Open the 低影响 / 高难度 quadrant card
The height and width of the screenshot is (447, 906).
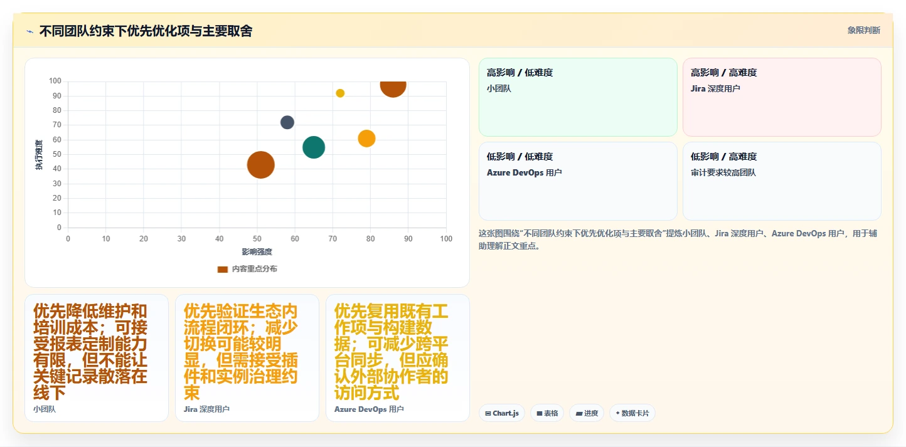coord(782,181)
